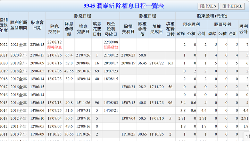Click the 11'06/09 shareholder meeting date
Screen dimensions: 250x141
pos(37,134)
